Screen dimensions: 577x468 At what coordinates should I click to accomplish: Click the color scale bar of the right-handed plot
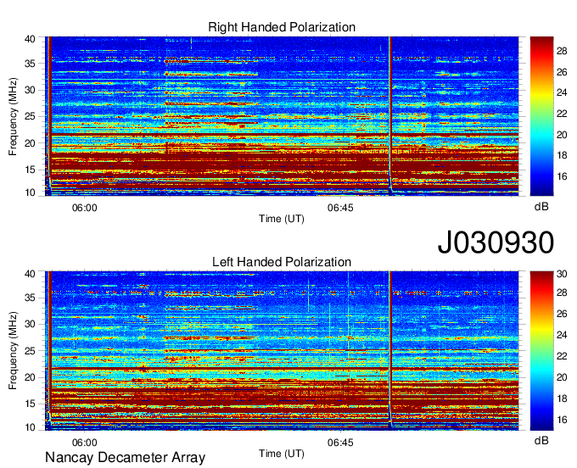[541, 116]
